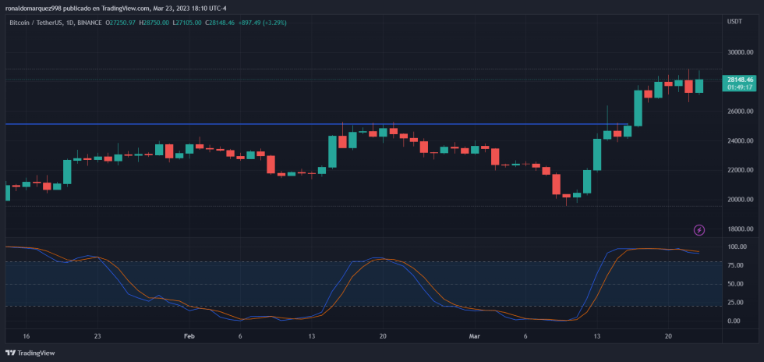Click the 0.00 level on stochastic scale
This screenshot has width=764, height=362.
tap(734, 321)
